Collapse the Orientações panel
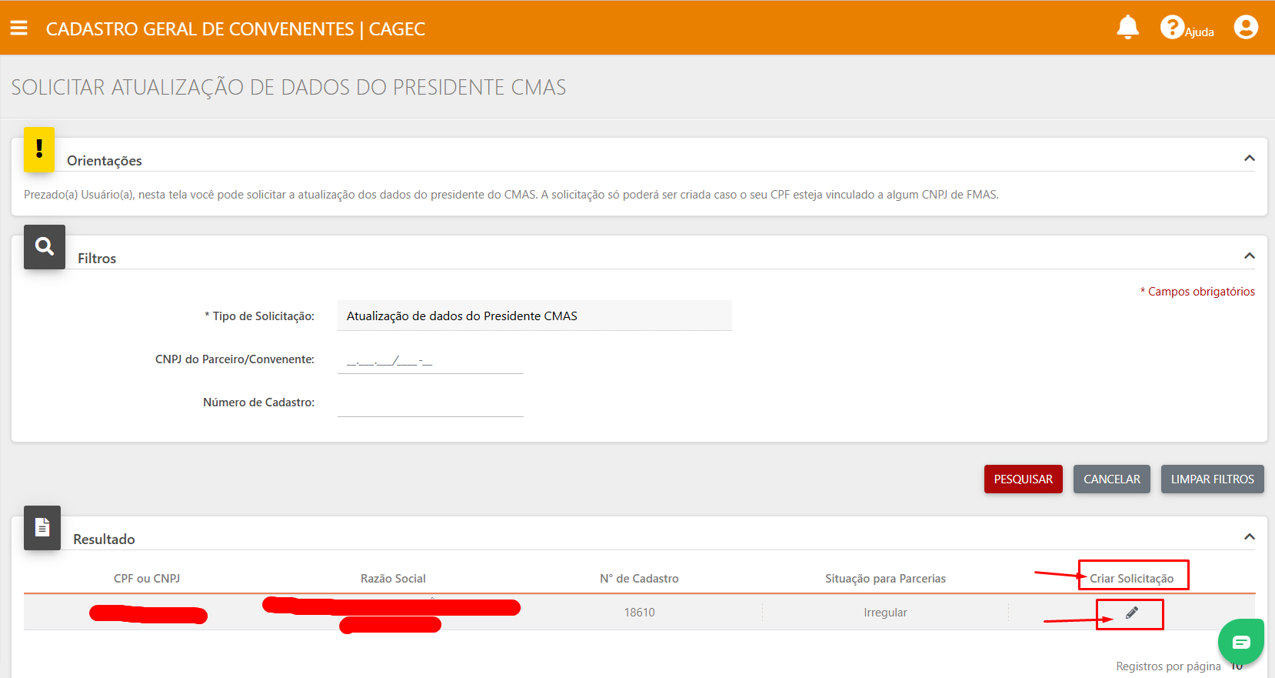Screen dimensions: 1275x678 coord(1249,159)
